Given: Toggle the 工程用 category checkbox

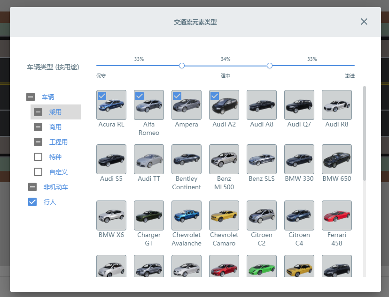Looking at the screenshot, I should pyautogui.click(x=38, y=142).
